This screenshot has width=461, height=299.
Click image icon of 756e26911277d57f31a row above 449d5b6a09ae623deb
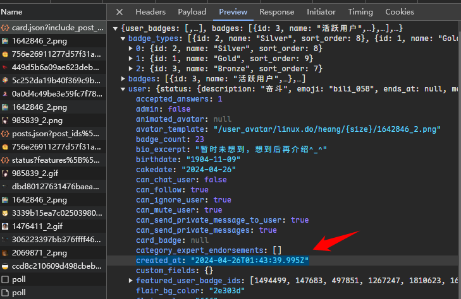tap(5, 54)
